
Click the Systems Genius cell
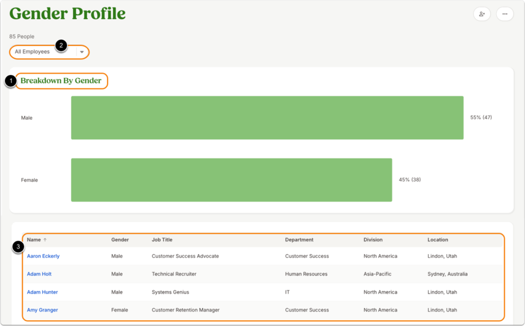point(171,292)
